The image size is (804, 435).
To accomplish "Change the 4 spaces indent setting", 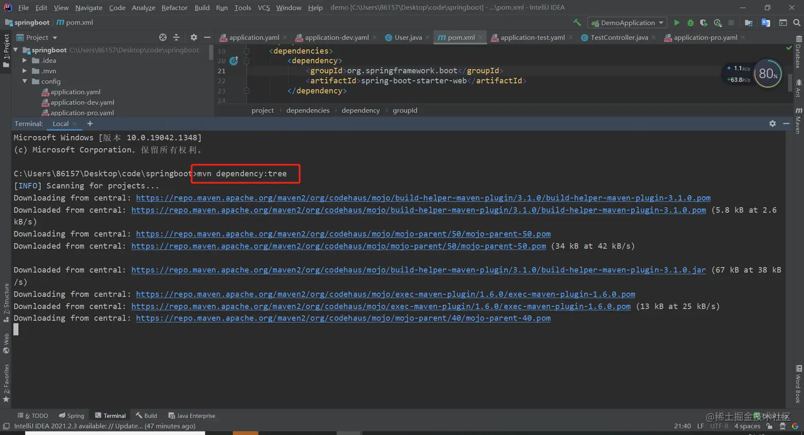I will 747,426.
